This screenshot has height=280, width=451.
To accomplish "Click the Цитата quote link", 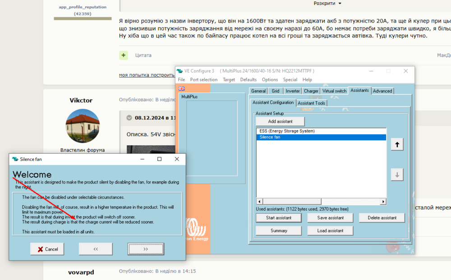I will [x=143, y=55].
